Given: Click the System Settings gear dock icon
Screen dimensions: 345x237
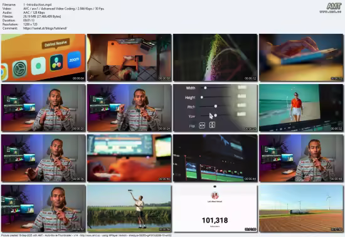Looking at the screenshot, I should [19, 69].
